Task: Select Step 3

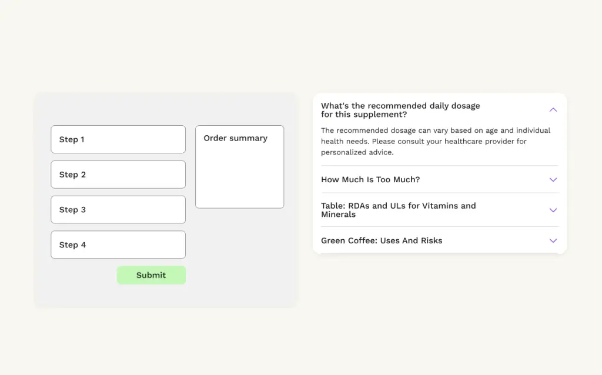Action: click(118, 210)
